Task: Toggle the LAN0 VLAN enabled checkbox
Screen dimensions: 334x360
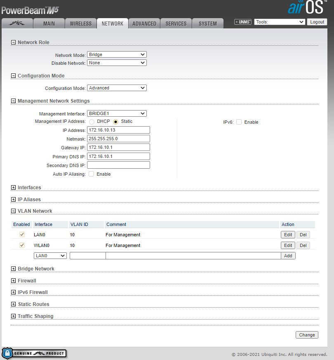Action: click(x=22, y=234)
